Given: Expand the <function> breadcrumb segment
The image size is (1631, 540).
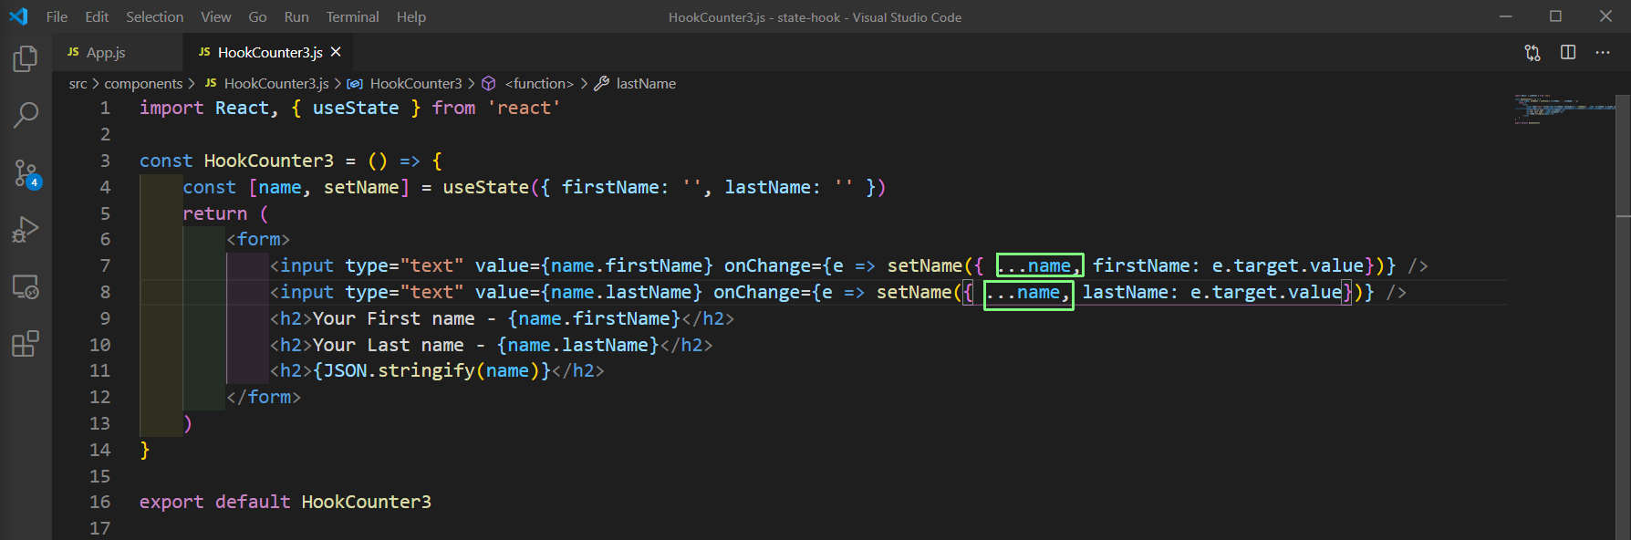Looking at the screenshot, I should click(x=540, y=83).
